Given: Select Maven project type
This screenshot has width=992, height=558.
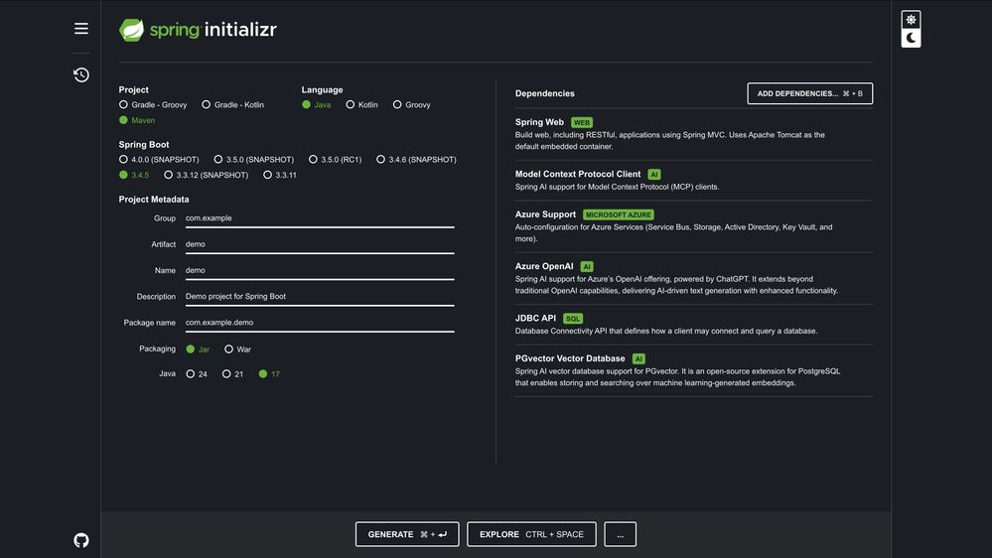Looking at the screenshot, I should click(137, 120).
